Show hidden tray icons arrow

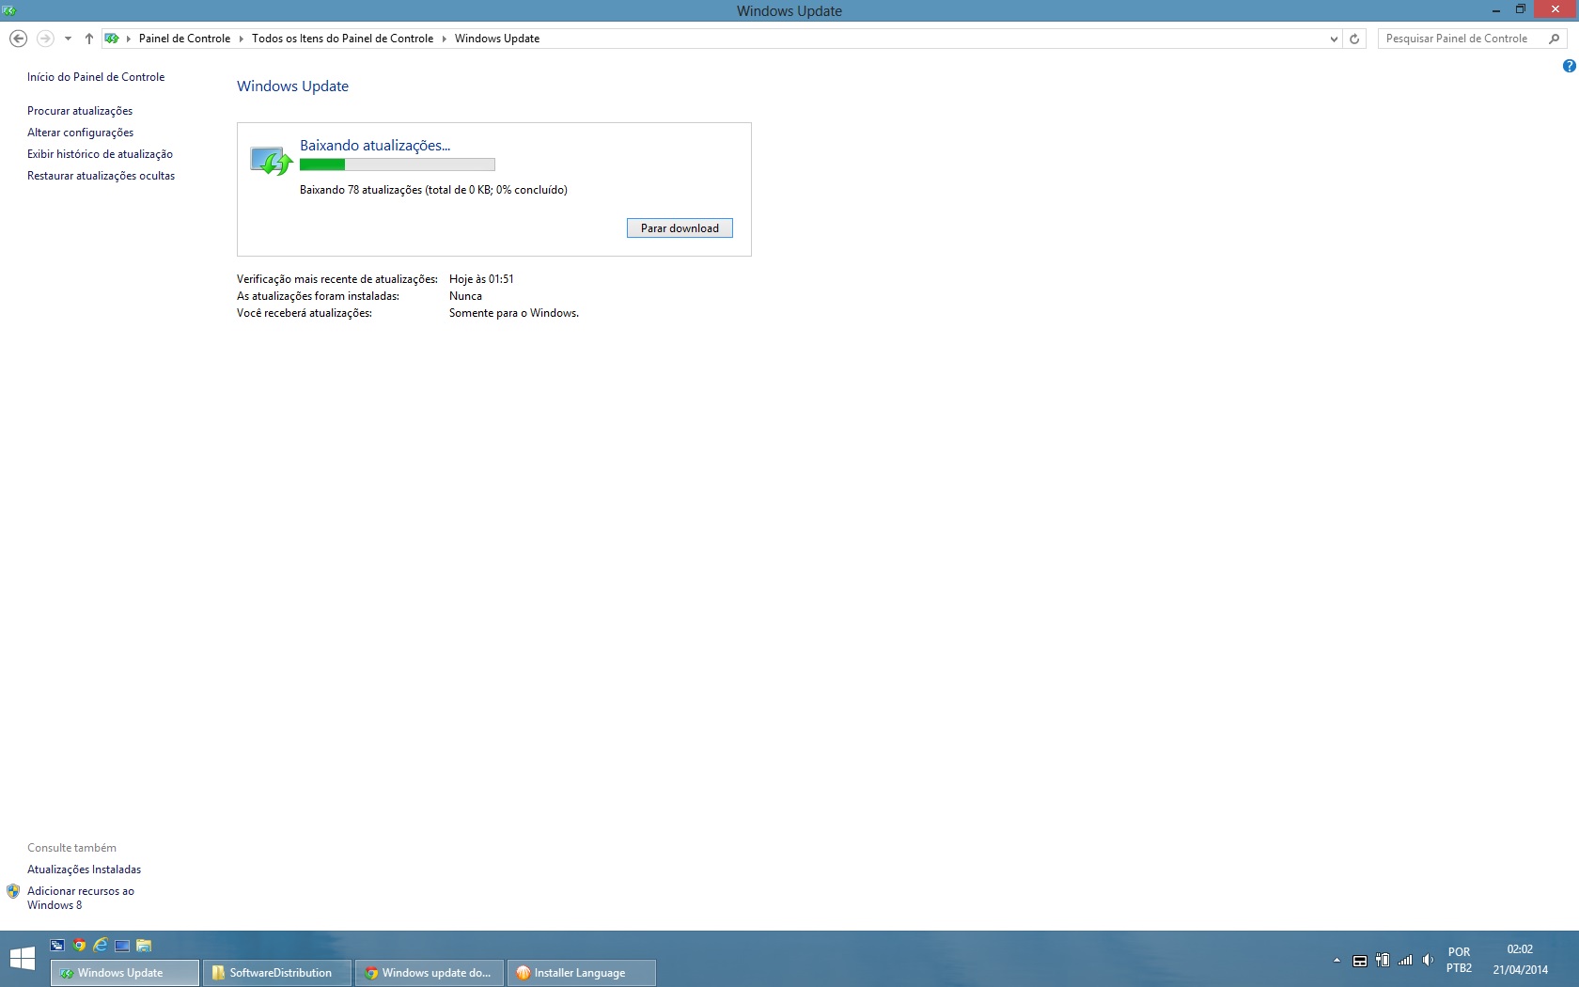point(1337,960)
